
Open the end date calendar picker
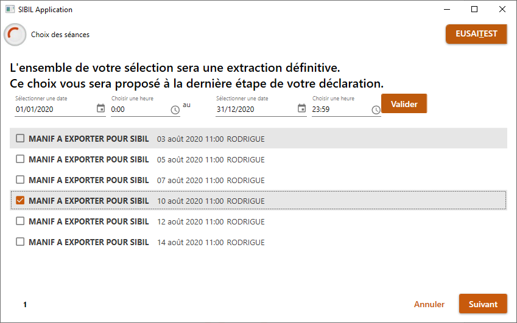click(301, 108)
